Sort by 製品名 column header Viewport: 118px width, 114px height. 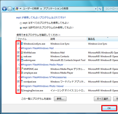(x=102, y=39)
